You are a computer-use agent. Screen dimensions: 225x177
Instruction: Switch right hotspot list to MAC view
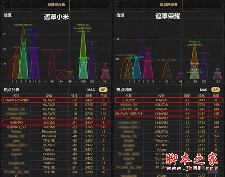tap(203, 90)
